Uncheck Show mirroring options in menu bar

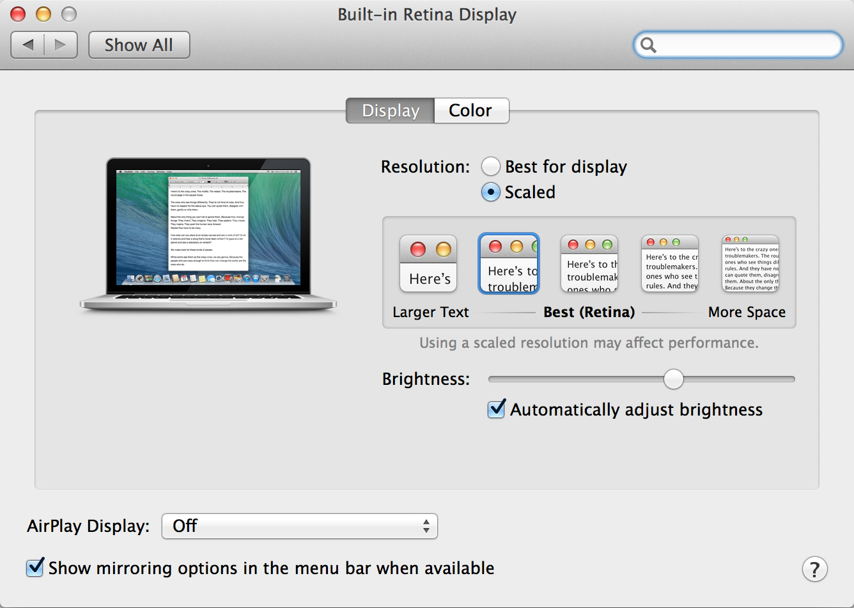(35, 568)
